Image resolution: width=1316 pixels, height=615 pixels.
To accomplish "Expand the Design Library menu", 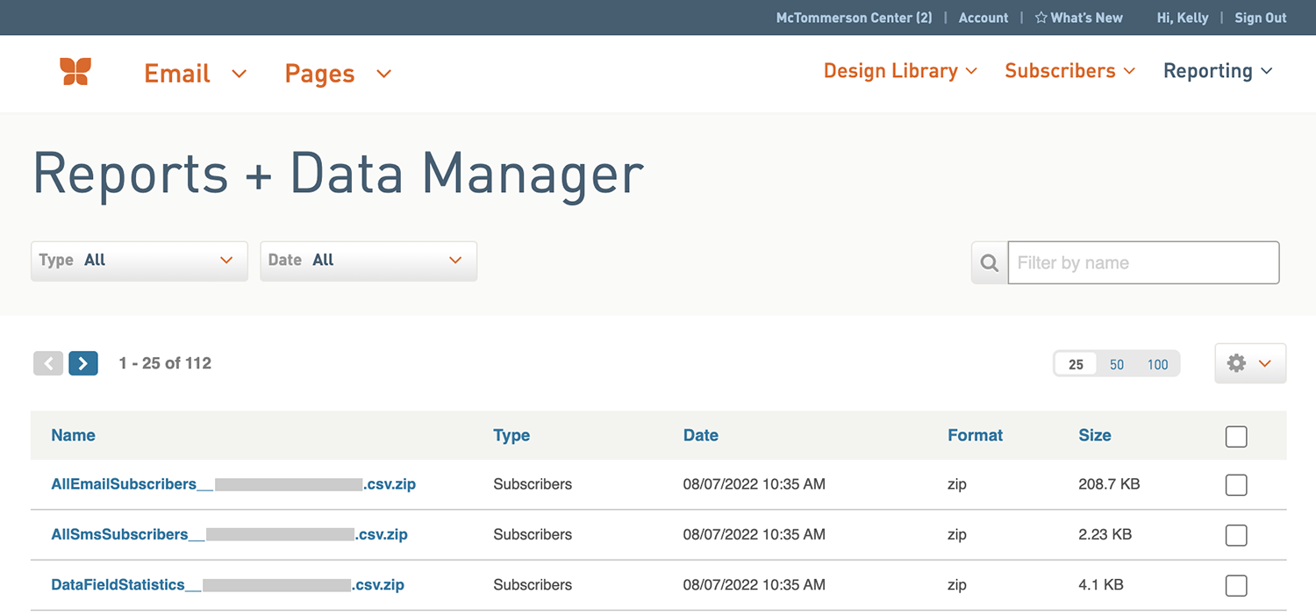I will [900, 71].
